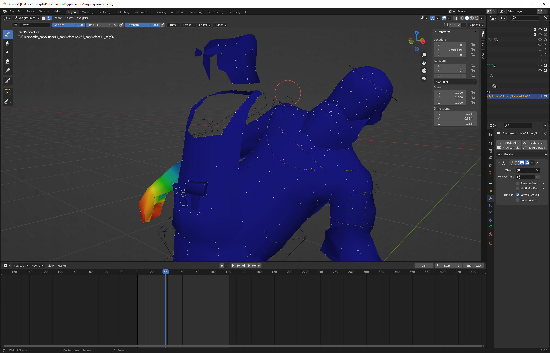Viewport: 550px width, 353px height.
Task: Click the Viewport Vis button
Action: (509, 148)
